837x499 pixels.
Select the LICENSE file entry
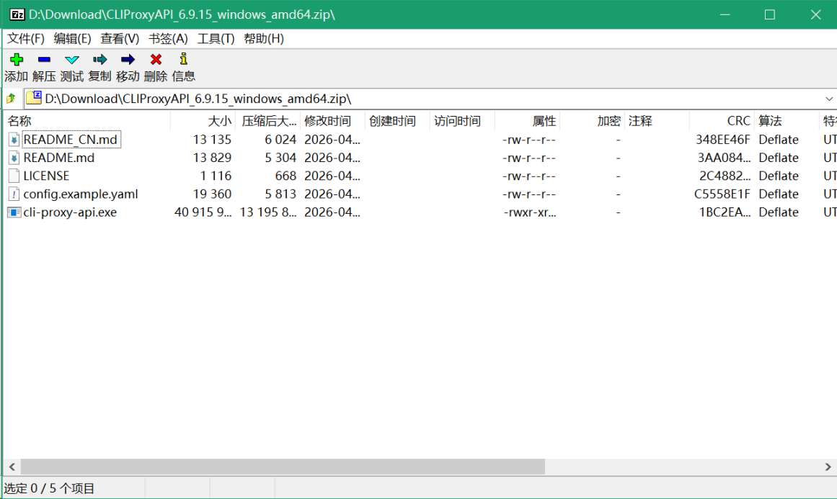[x=46, y=176]
